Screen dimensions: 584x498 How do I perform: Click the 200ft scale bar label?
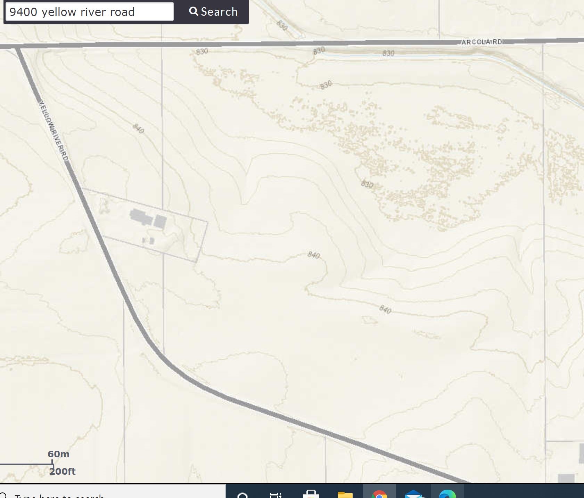(x=62, y=471)
